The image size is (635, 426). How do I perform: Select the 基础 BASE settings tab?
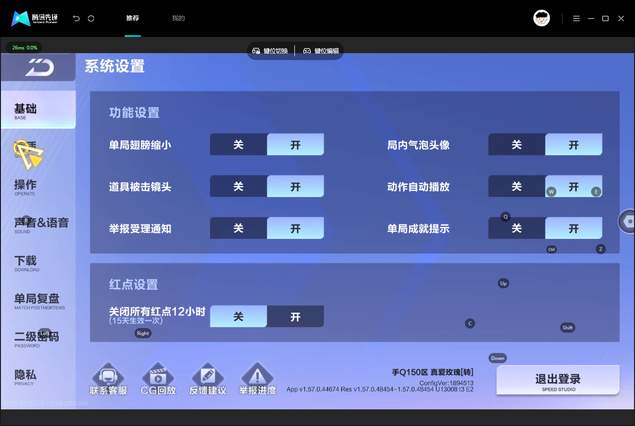(x=38, y=110)
